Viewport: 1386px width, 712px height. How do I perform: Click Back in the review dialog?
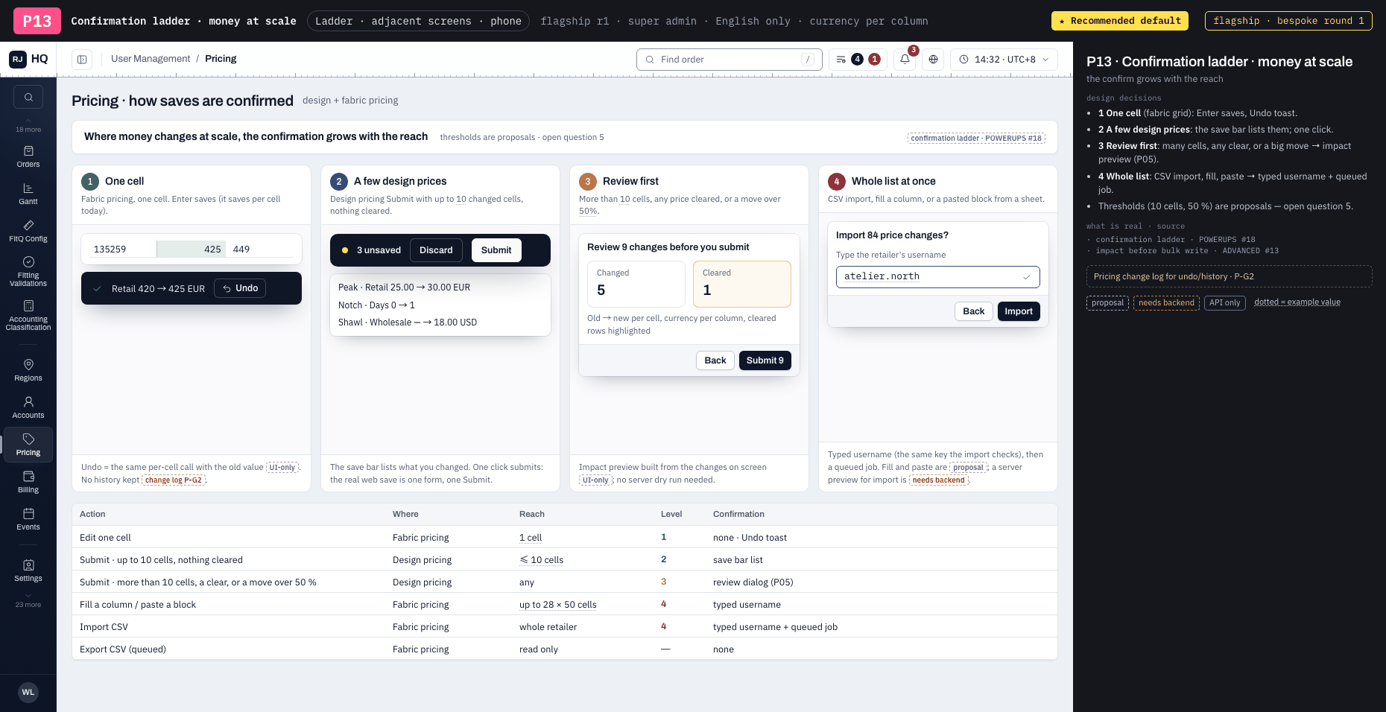click(x=715, y=360)
